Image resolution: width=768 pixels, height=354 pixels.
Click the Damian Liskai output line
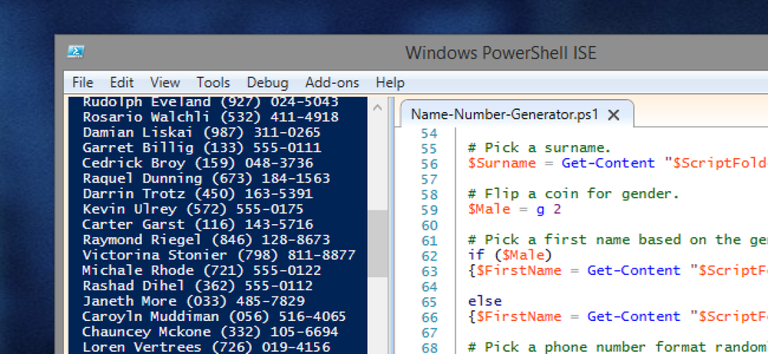(x=201, y=132)
